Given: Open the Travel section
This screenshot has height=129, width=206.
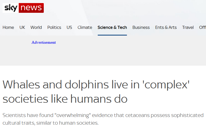Looking at the screenshot, I should click(188, 27).
